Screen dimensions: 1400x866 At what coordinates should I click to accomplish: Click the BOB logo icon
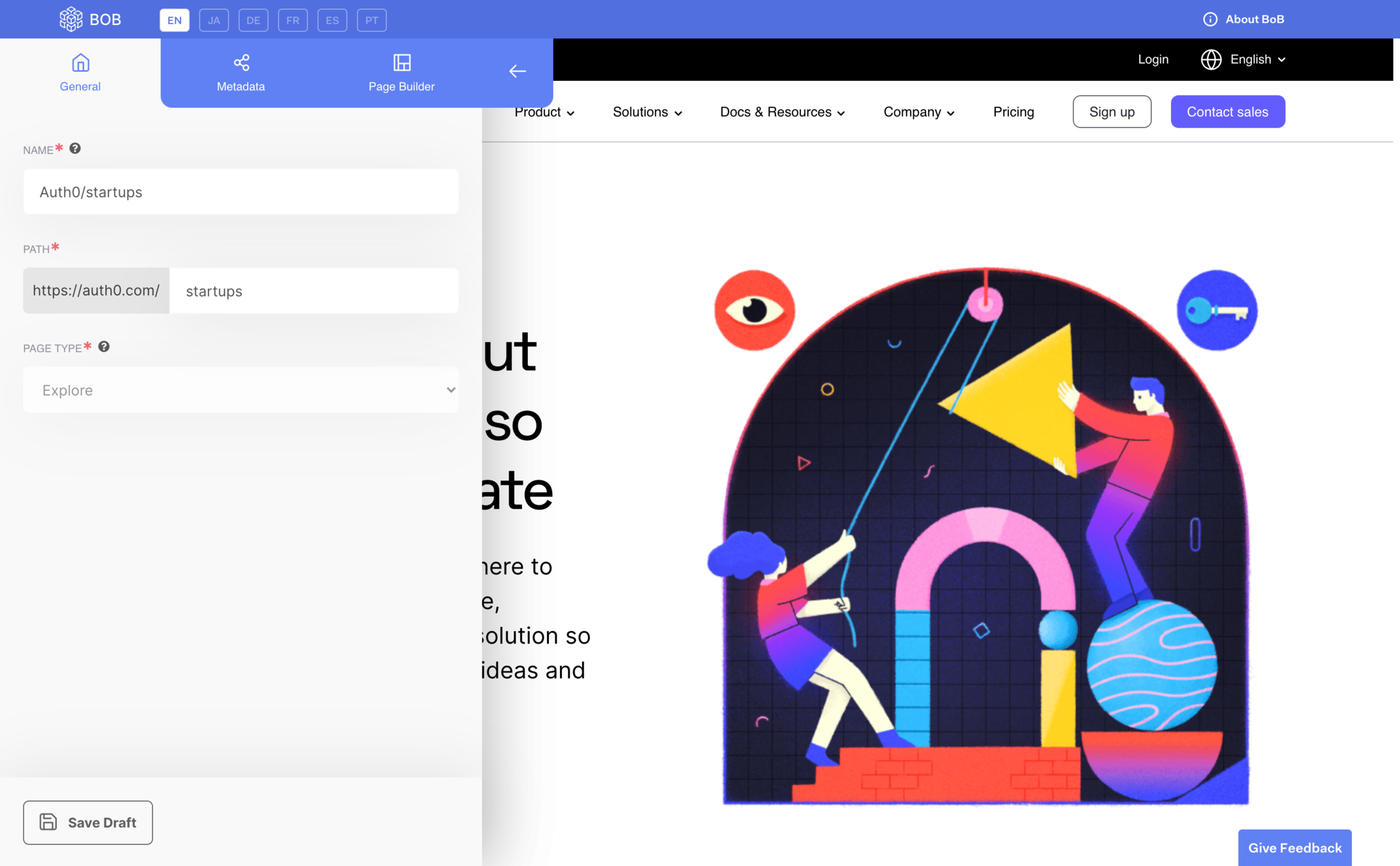pos(71,19)
